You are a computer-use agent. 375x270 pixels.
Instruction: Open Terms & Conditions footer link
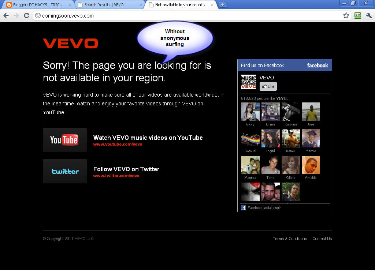click(x=290, y=239)
